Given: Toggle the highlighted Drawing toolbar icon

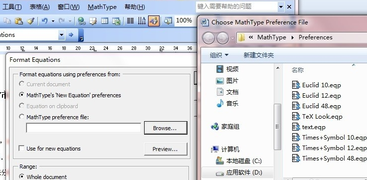Looking at the screenshot, I should click(154, 21).
